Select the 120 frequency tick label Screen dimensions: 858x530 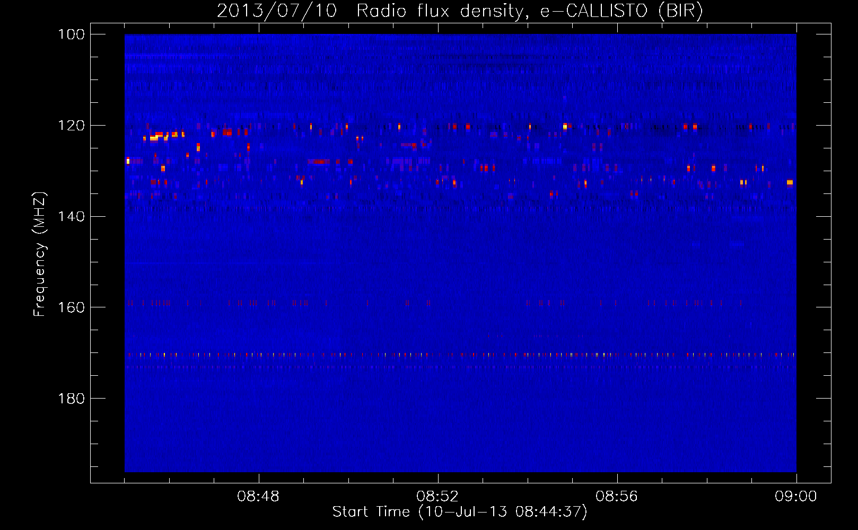pos(71,126)
